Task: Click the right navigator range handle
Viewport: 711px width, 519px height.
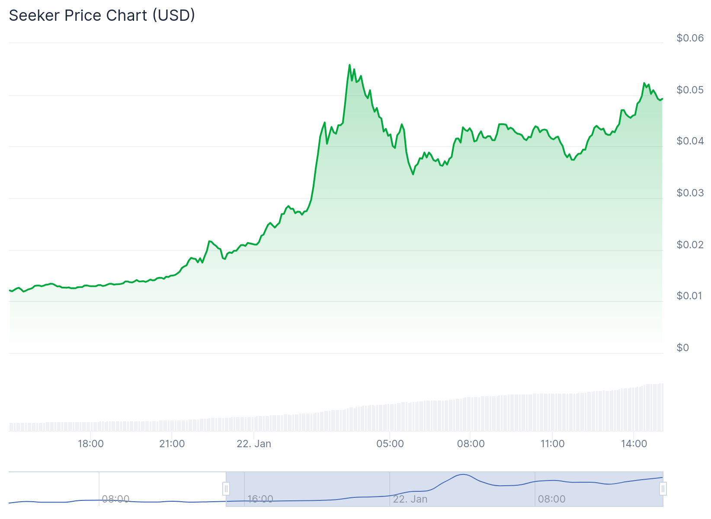Action: (663, 489)
